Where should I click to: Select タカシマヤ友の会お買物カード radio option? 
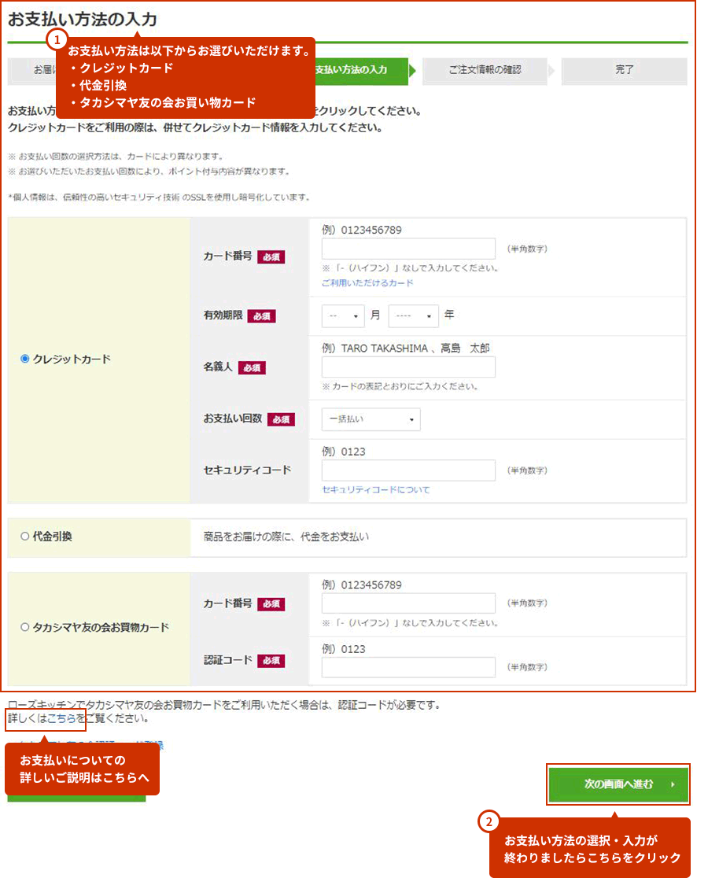click(x=24, y=627)
